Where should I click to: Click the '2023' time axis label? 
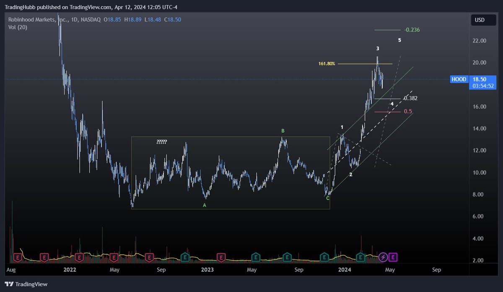tap(207, 270)
